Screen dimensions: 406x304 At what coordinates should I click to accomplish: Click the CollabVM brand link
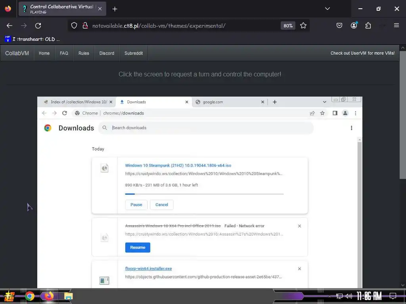17,53
